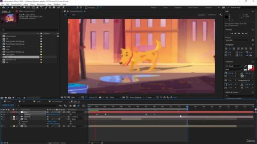Click the Home icon in the toolbar
The width and height of the screenshot is (257, 144).
pos(4,8)
